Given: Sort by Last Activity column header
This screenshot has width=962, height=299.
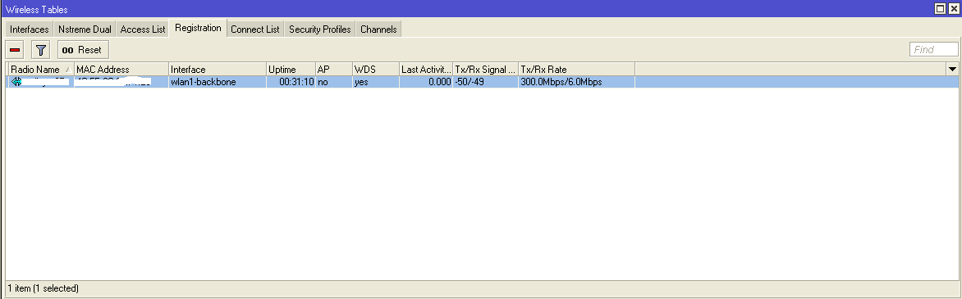Looking at the screenshot, I should [x=426, y=70].
